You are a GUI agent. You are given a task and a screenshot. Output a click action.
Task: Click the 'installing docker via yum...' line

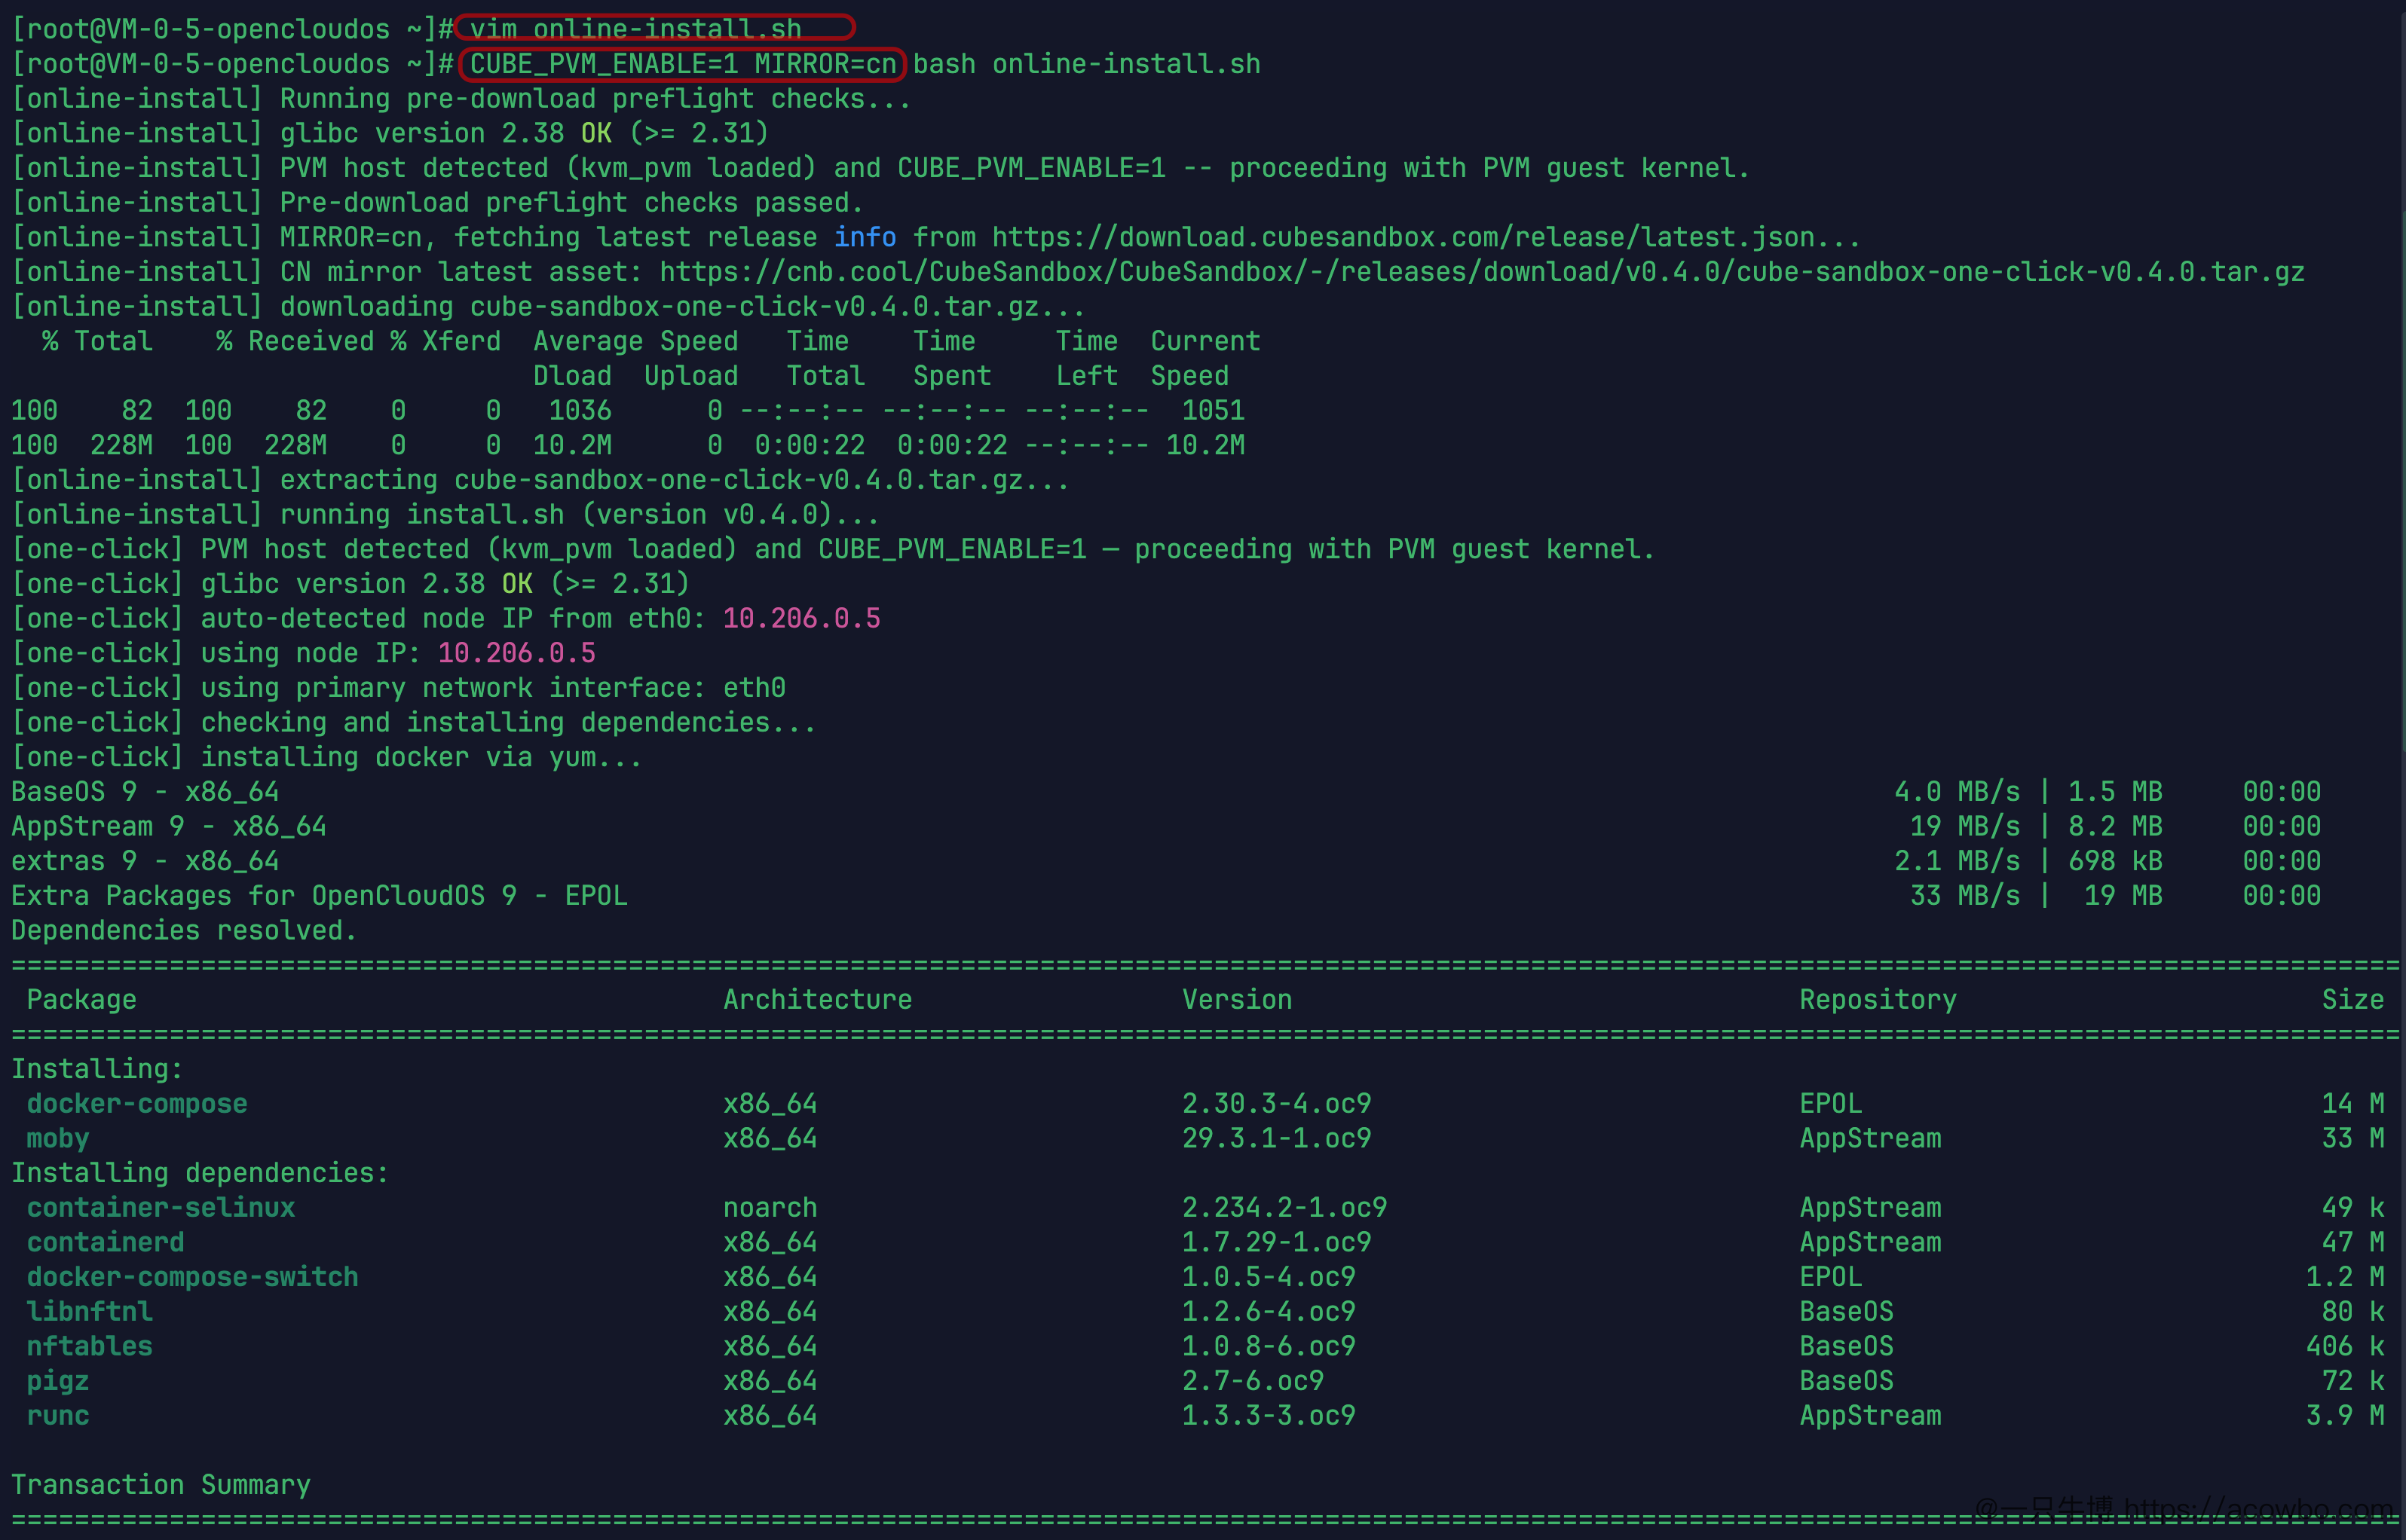pos(421,757)
